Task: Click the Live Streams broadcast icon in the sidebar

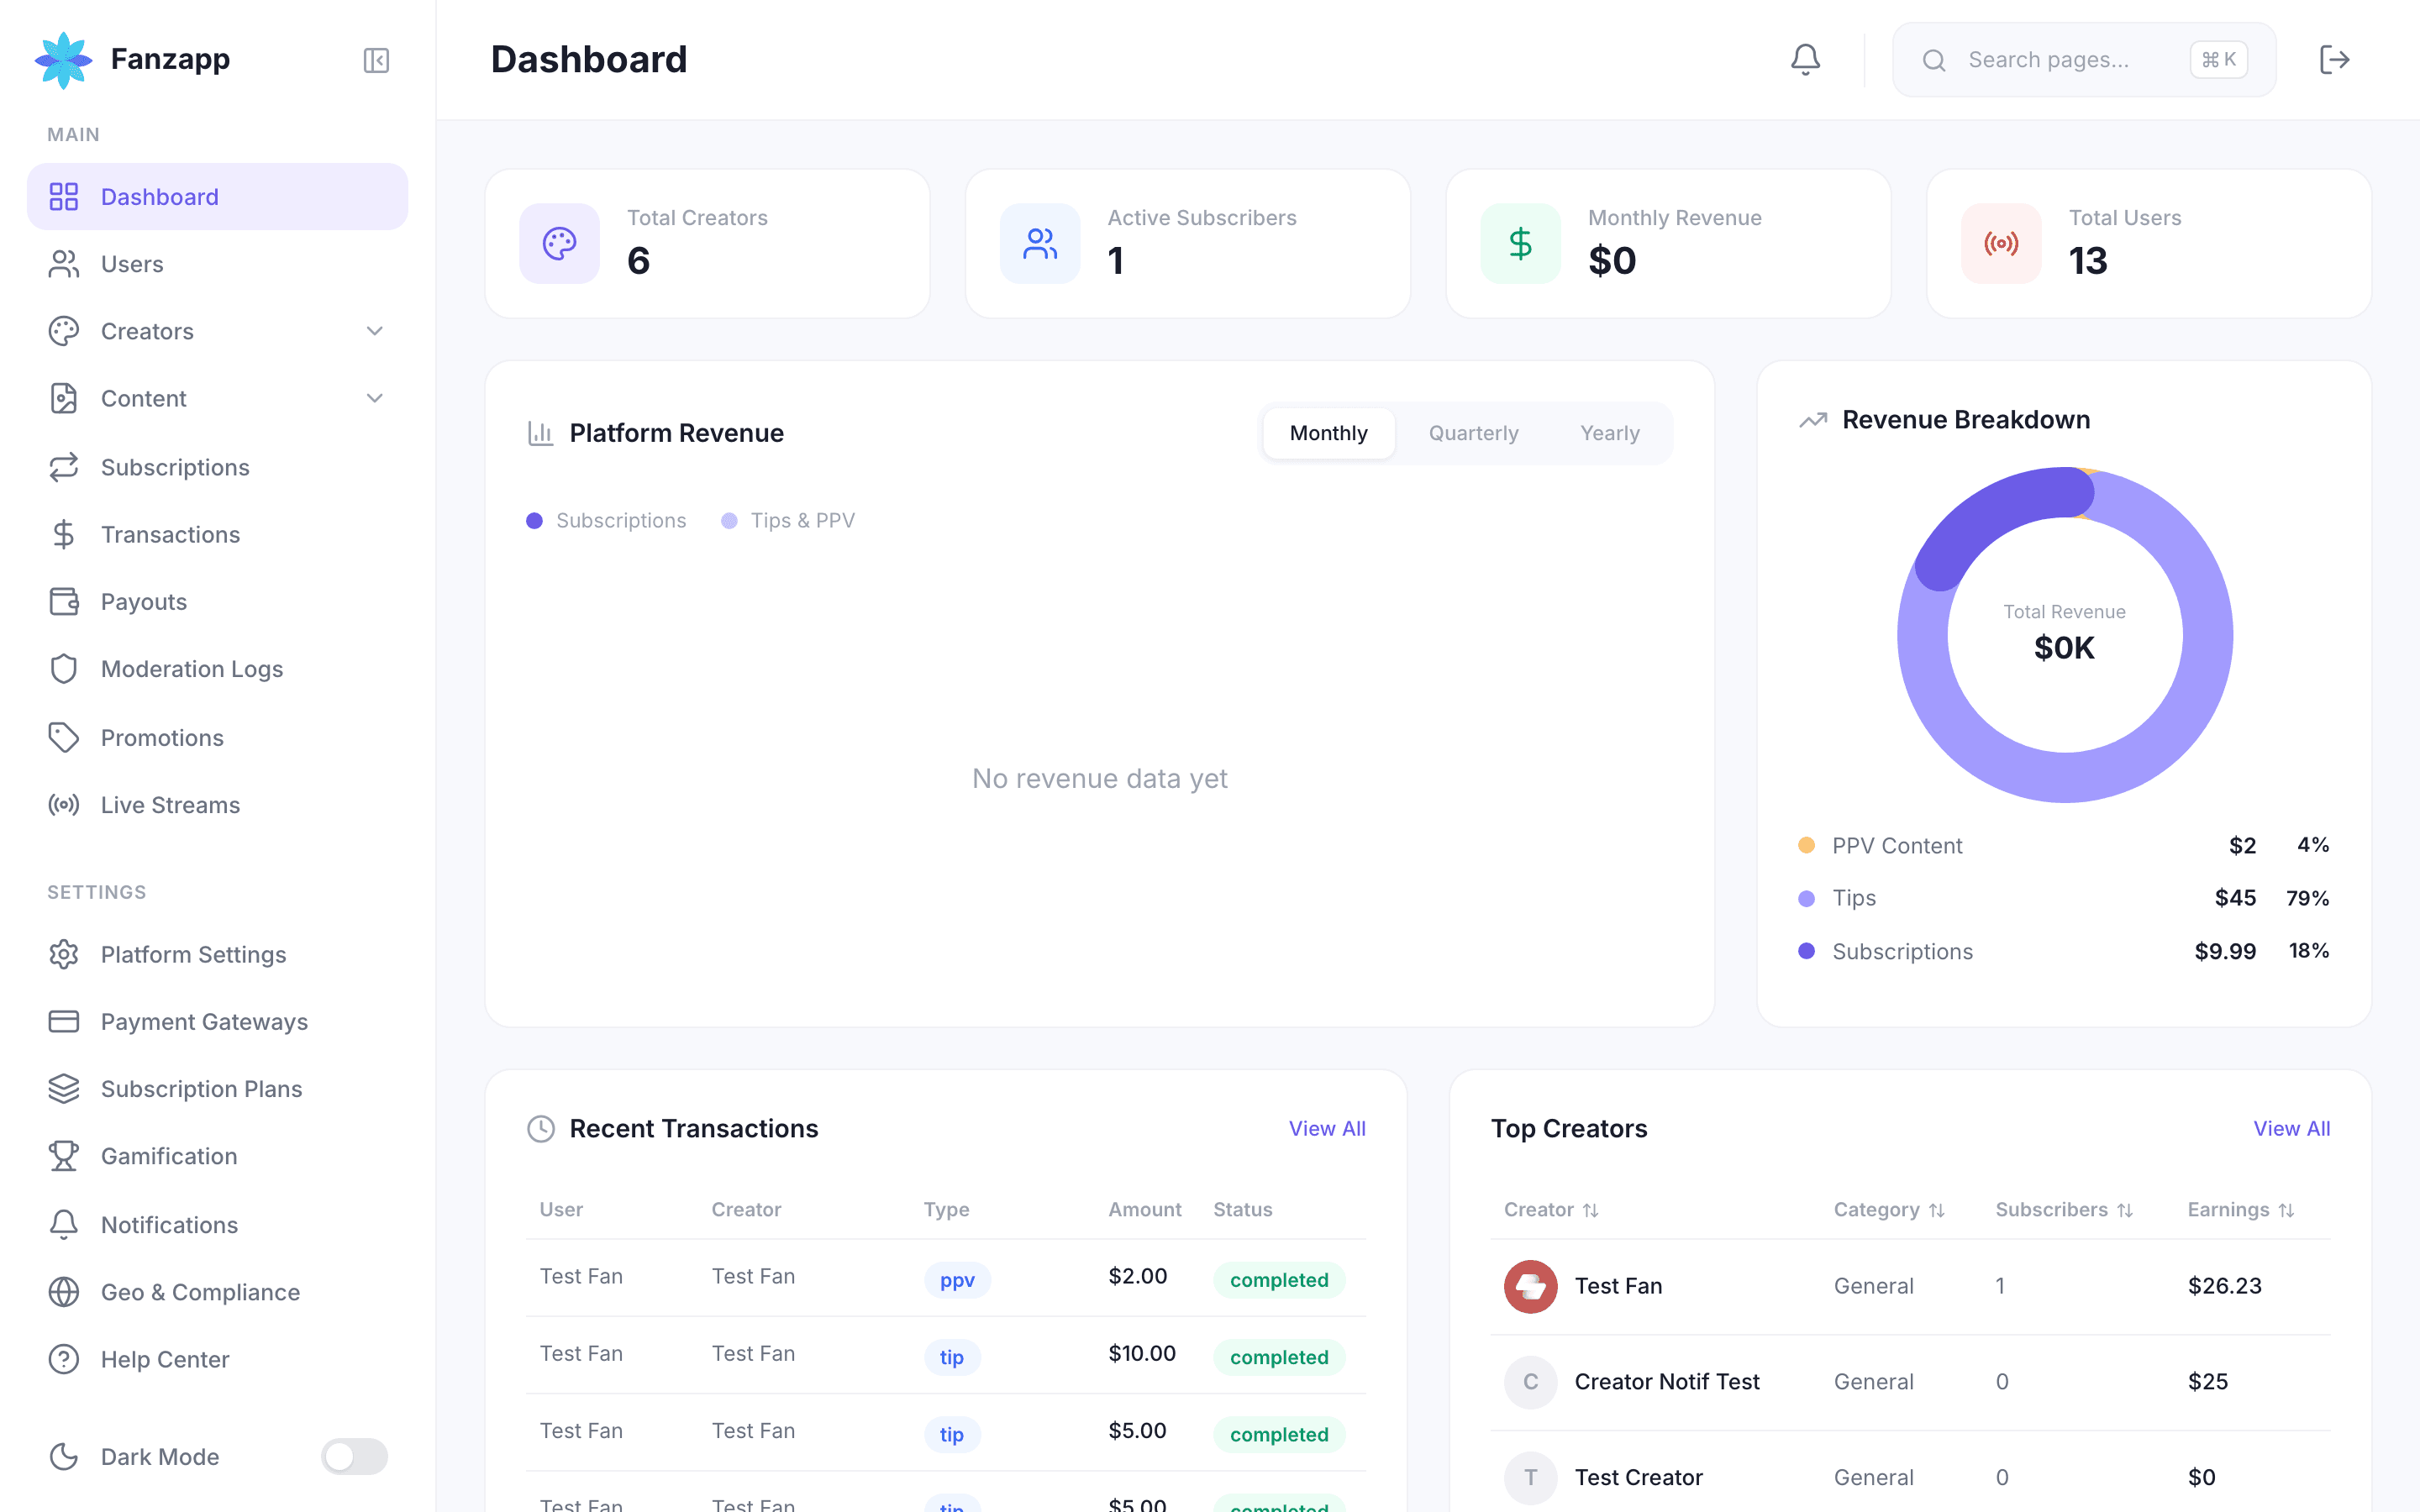Action: coord(64,805)
